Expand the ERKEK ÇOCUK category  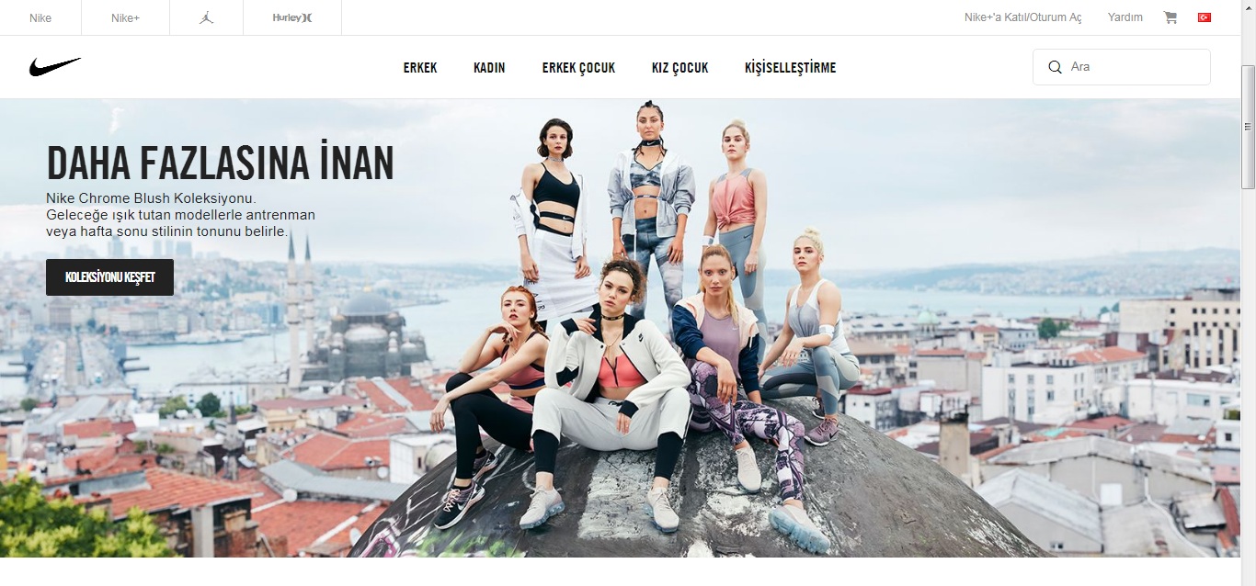point(578,68)
